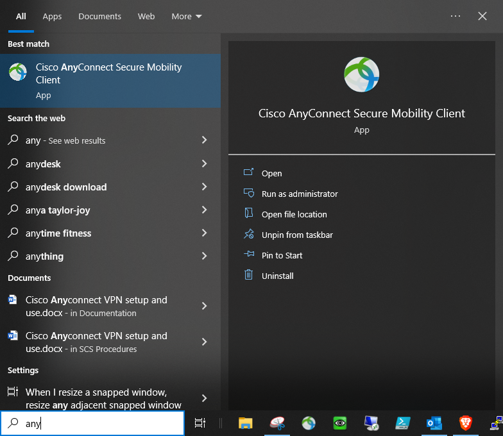Click the Pin to Start pin icon
Image resolution: width=503 pixels, height=436 pixels.
(x=249, y=255)
